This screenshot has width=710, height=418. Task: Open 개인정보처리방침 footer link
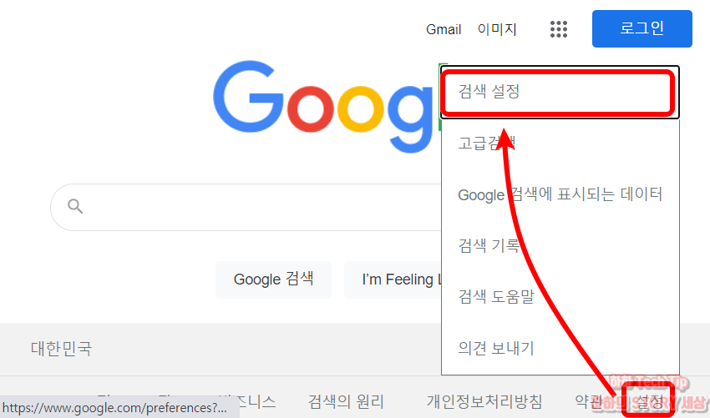pyautogui.click(x=484, y=401)
